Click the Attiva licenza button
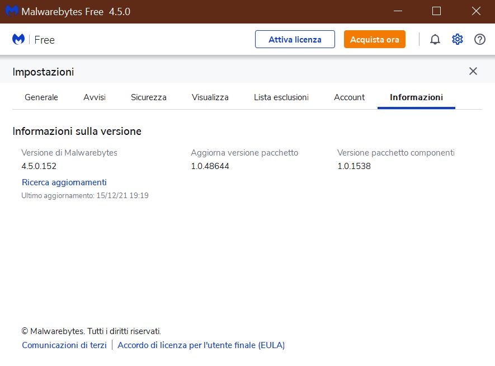 point(295,40)
